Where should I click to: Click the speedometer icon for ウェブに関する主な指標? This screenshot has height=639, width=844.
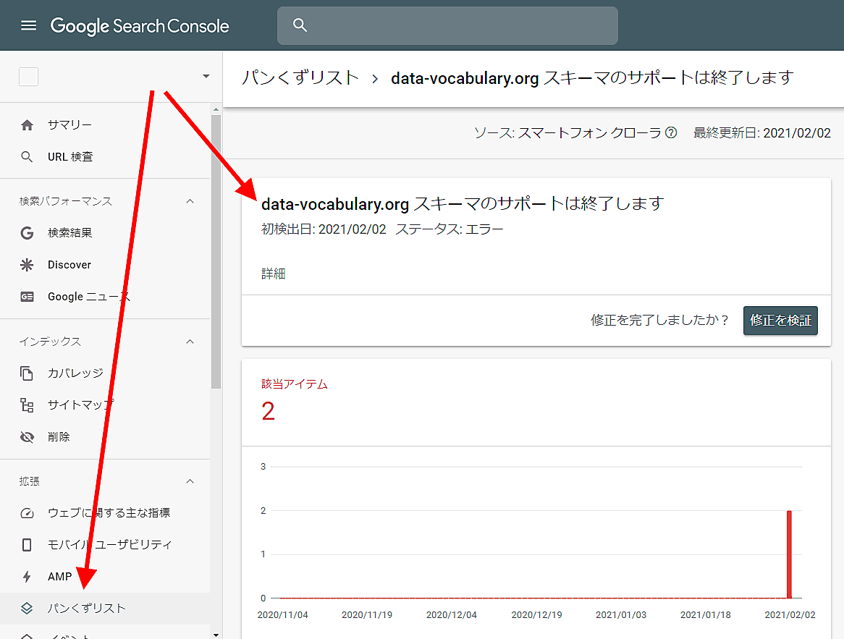28,513
